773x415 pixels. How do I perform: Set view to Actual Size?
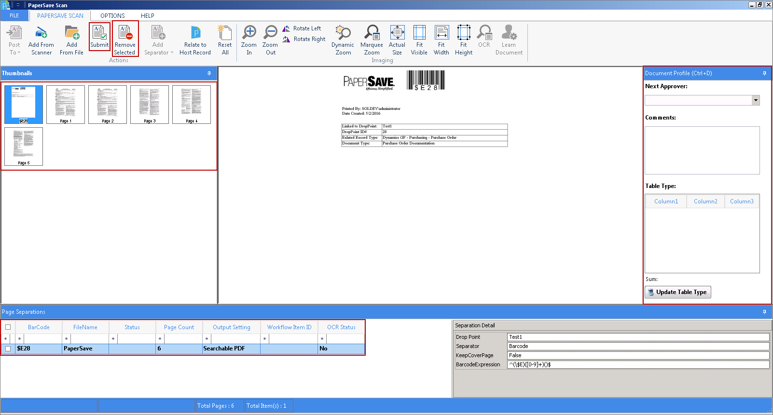(397, 41)
